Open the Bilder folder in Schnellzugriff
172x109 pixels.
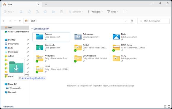[x=128, y=37]
